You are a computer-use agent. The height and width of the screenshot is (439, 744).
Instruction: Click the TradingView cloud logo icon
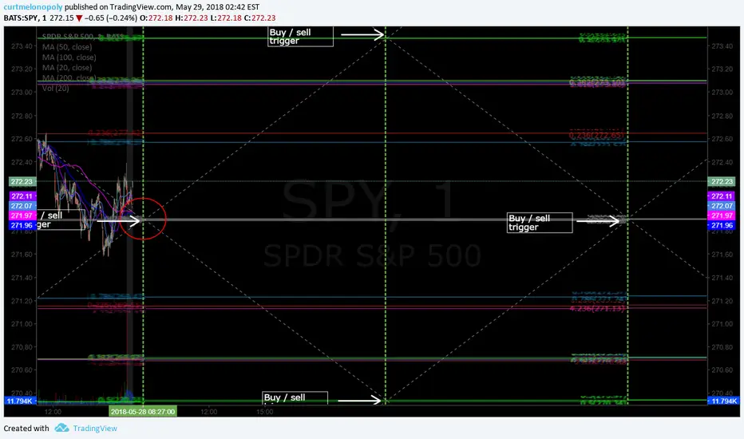[x=61, y=428]
